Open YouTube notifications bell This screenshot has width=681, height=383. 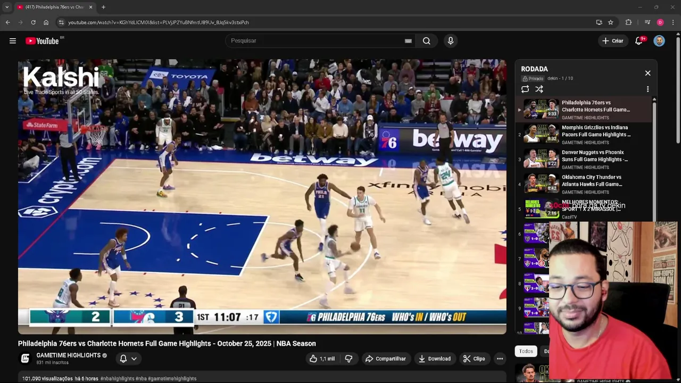[639, 41]
